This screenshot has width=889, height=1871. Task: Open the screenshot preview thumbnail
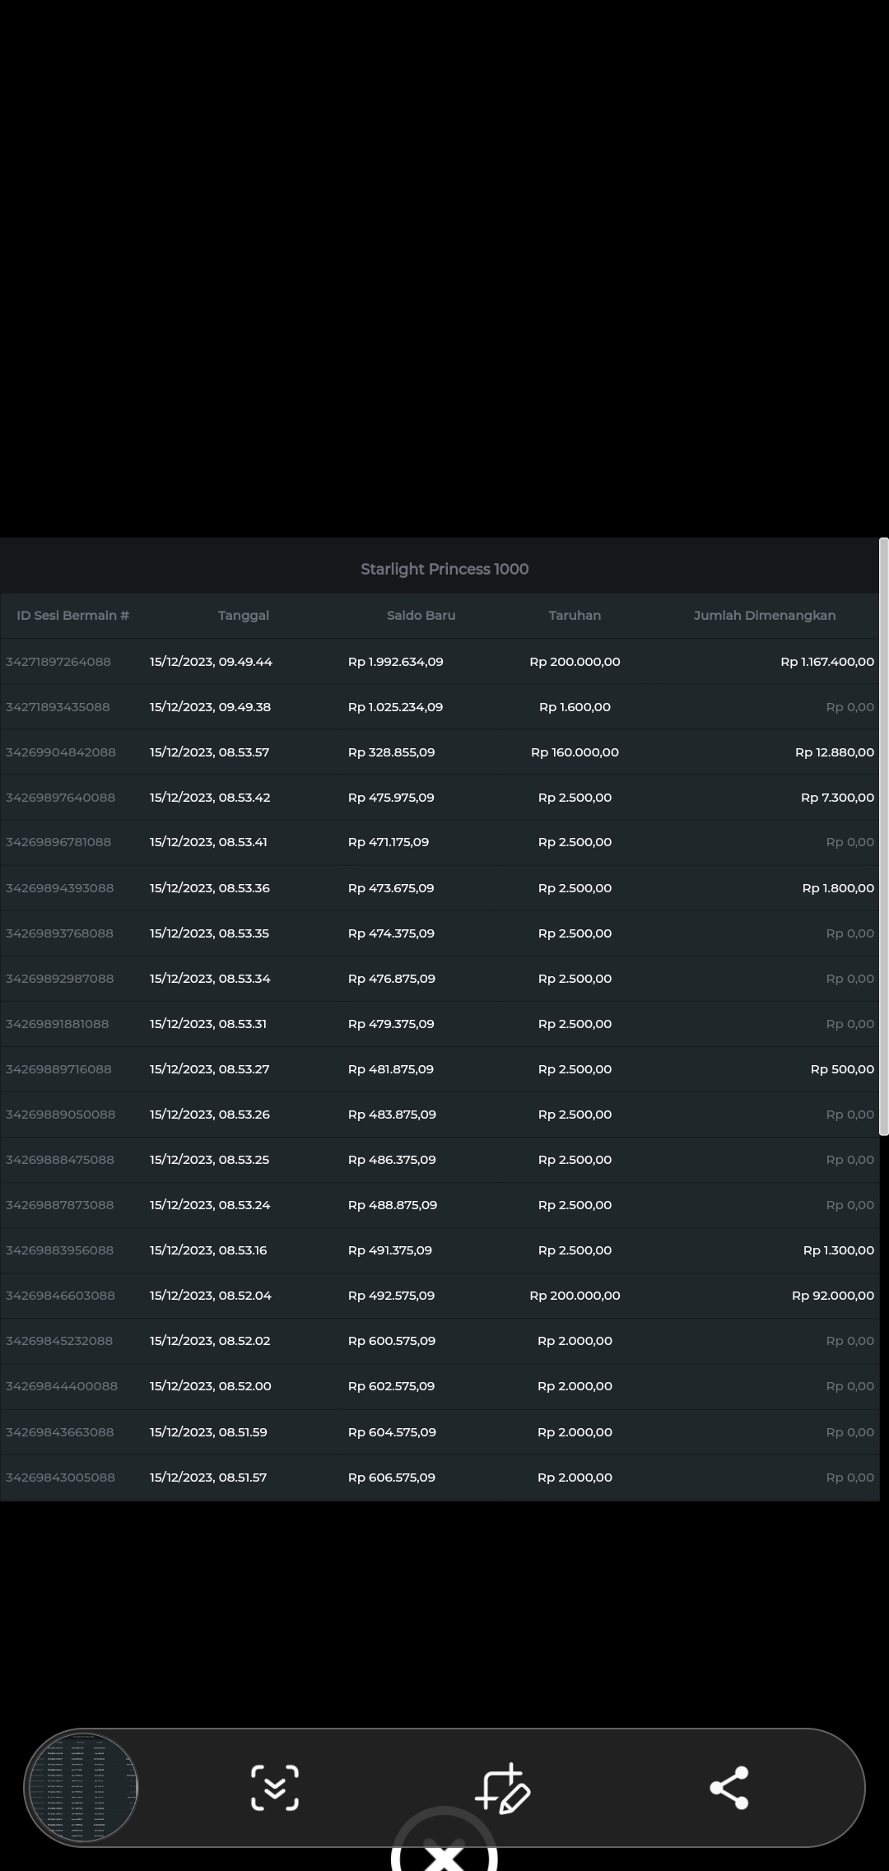(x=81, y=1787)
